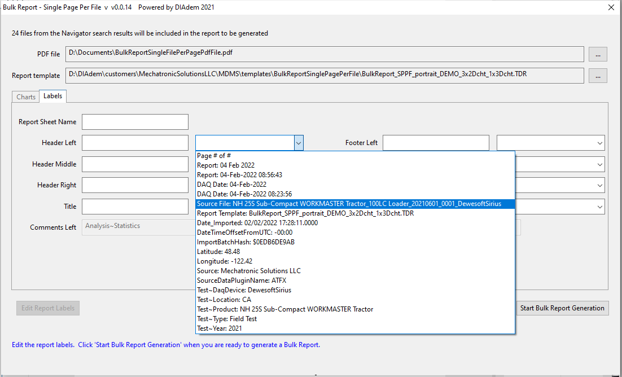
Task: Close the Bulk Report dialog window
Action: point(611,8)
